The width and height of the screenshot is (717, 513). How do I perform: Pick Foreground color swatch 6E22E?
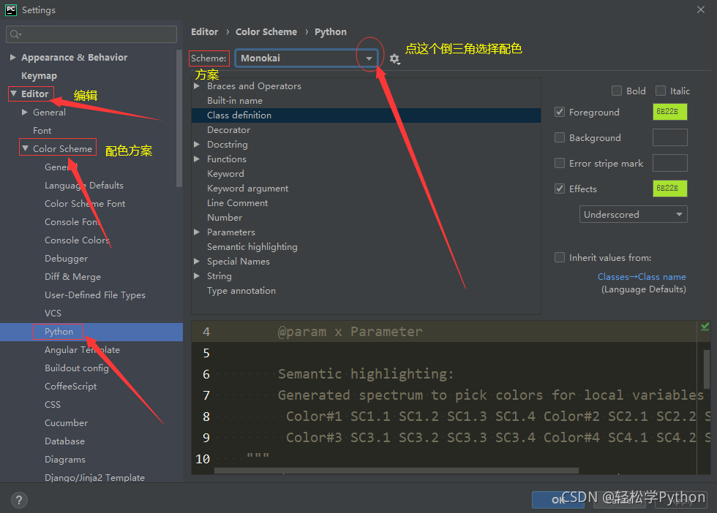pos(670,112)
